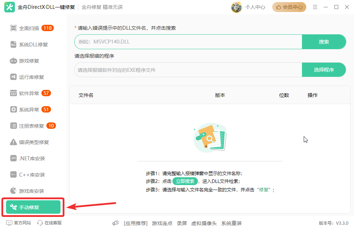Click the [应用推荐] label
Screen dimensions: 354x230
point(136,223)
